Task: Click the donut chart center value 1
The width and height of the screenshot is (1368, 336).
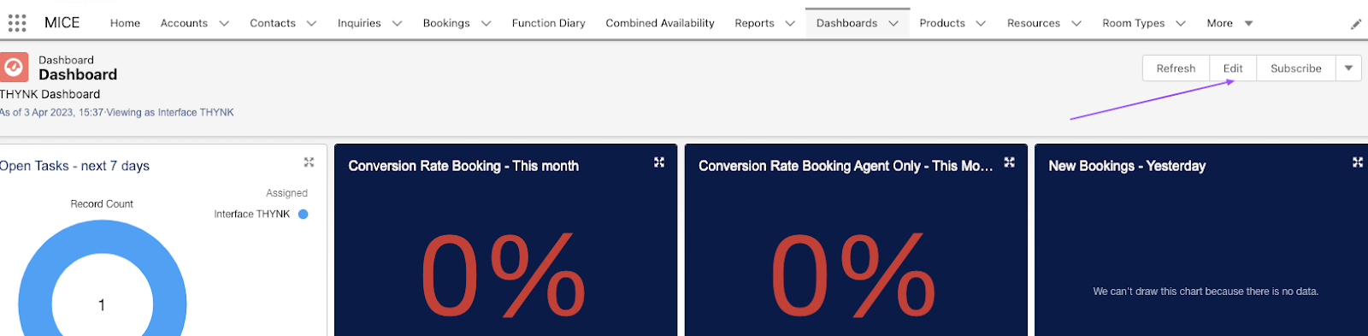Action: click(102, 305)
